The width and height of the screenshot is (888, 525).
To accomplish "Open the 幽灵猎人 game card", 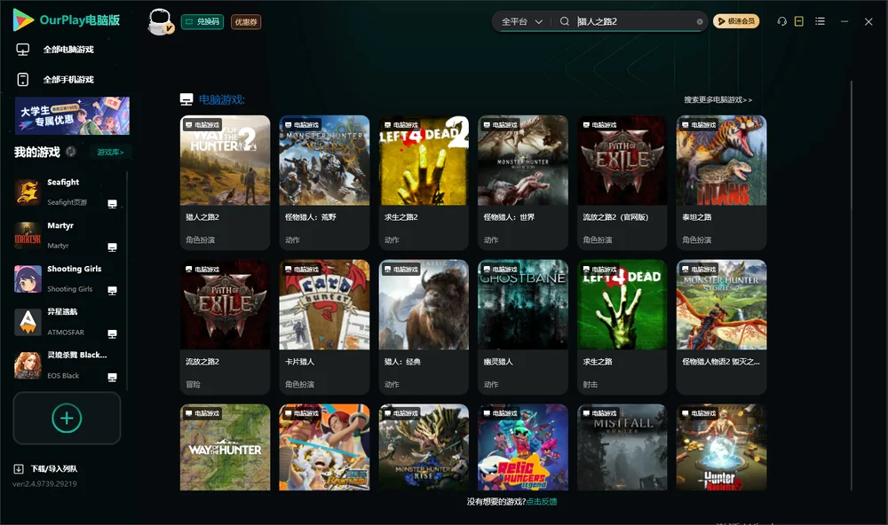I will pos(523,326).
